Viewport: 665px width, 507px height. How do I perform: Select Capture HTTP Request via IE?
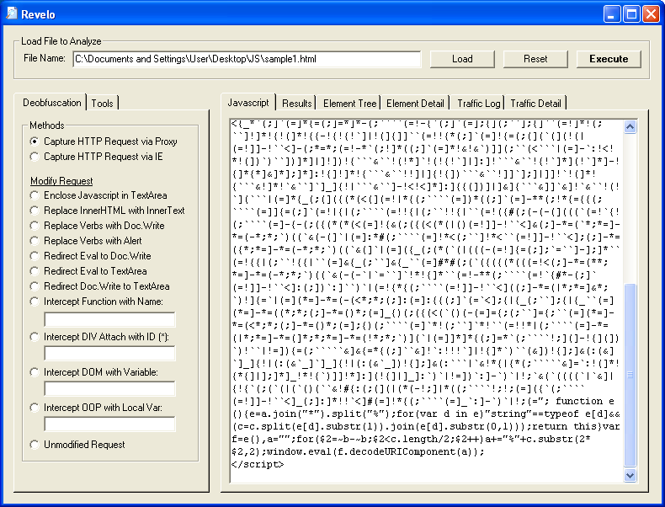coord(35,156)
